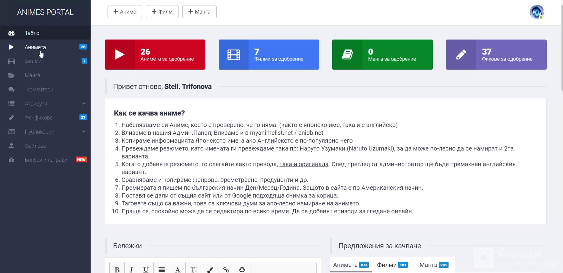Click the + Филм button
The image size is (563, 273).
point(162,12)
